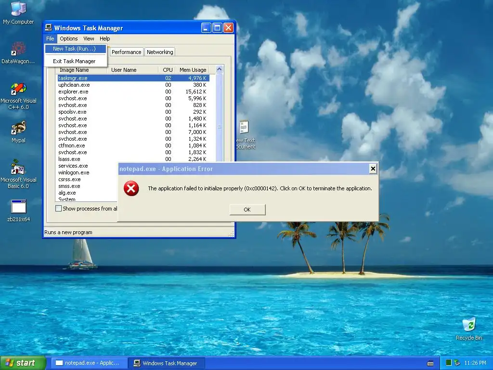The width and height of the screenshot is (493, 370).
Task: Launch Microsoft Visual Basic 6.0 shortcut
Action: coord(18,174)
